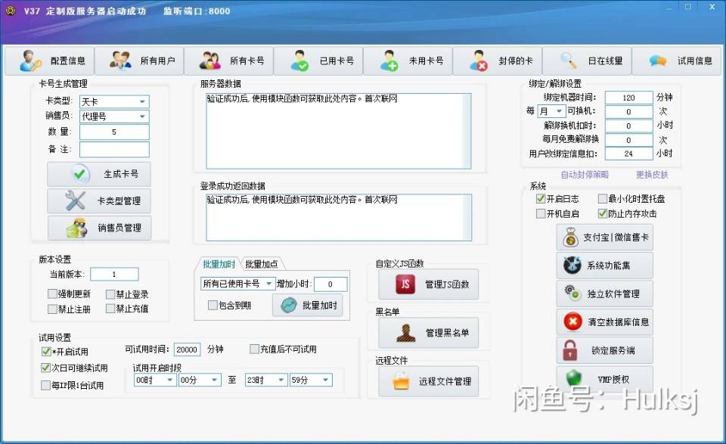Click the red X icon on 清空数据库信息

[x=572, y=321]
